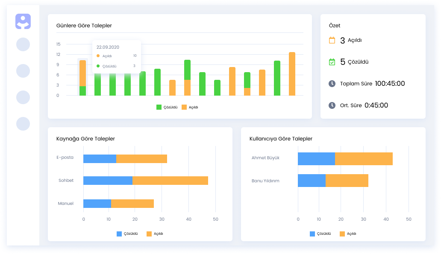
Task: Click the Kullanıcıya Göre Talepler heading
Action: tap(281, 139)
